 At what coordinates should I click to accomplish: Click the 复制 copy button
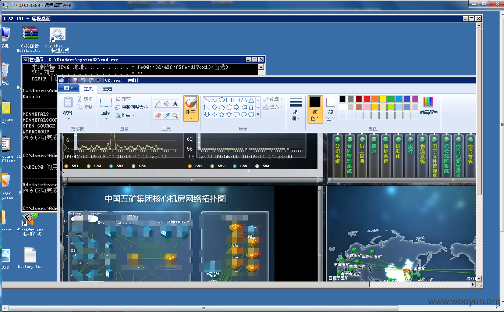(85, 107)
